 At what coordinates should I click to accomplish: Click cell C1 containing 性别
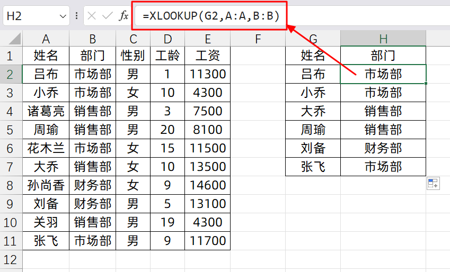tap(133, 56)
